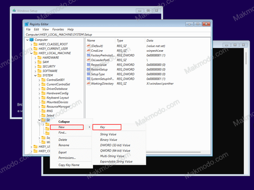The image size is (254, 190).
Task: Click the SAM folder icon
Action: click(39, 62)
